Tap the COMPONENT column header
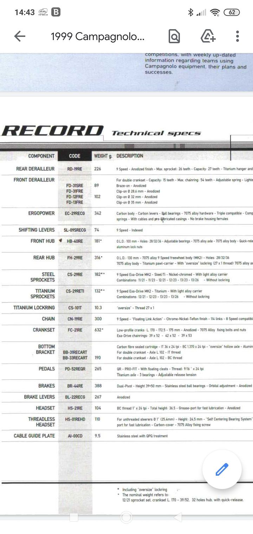The image size is (253, 534). point(41,156)
